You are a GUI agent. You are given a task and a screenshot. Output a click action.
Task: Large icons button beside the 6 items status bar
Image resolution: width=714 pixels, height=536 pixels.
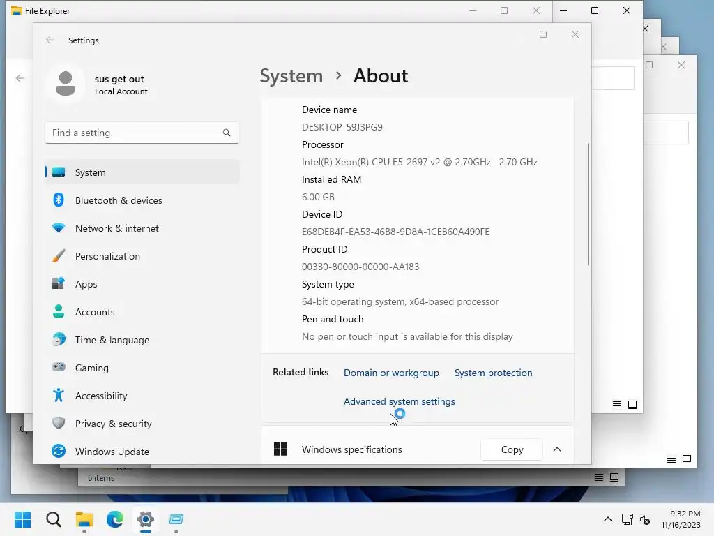pyautogui.click(x=614, y=477)
